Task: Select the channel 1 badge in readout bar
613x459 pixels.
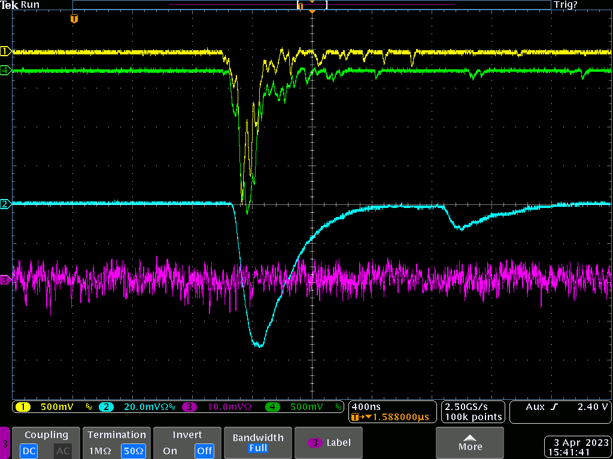Action: (x=23, y=407)
